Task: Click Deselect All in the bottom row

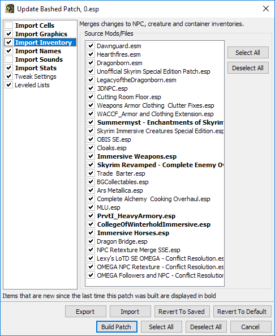Action: coord(206,327)
